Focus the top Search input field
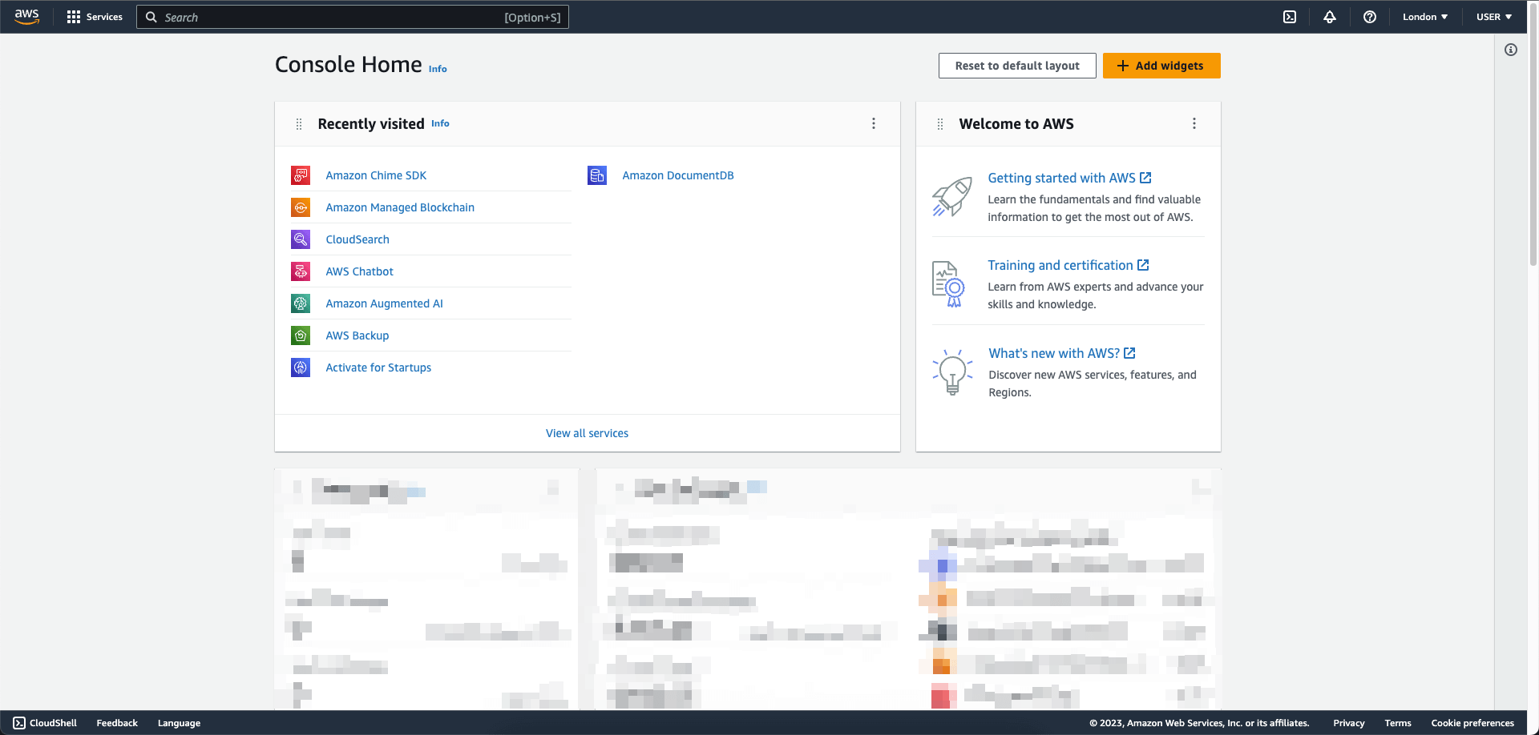Screen dimensions: 1539x735 [x=353, y=17]
